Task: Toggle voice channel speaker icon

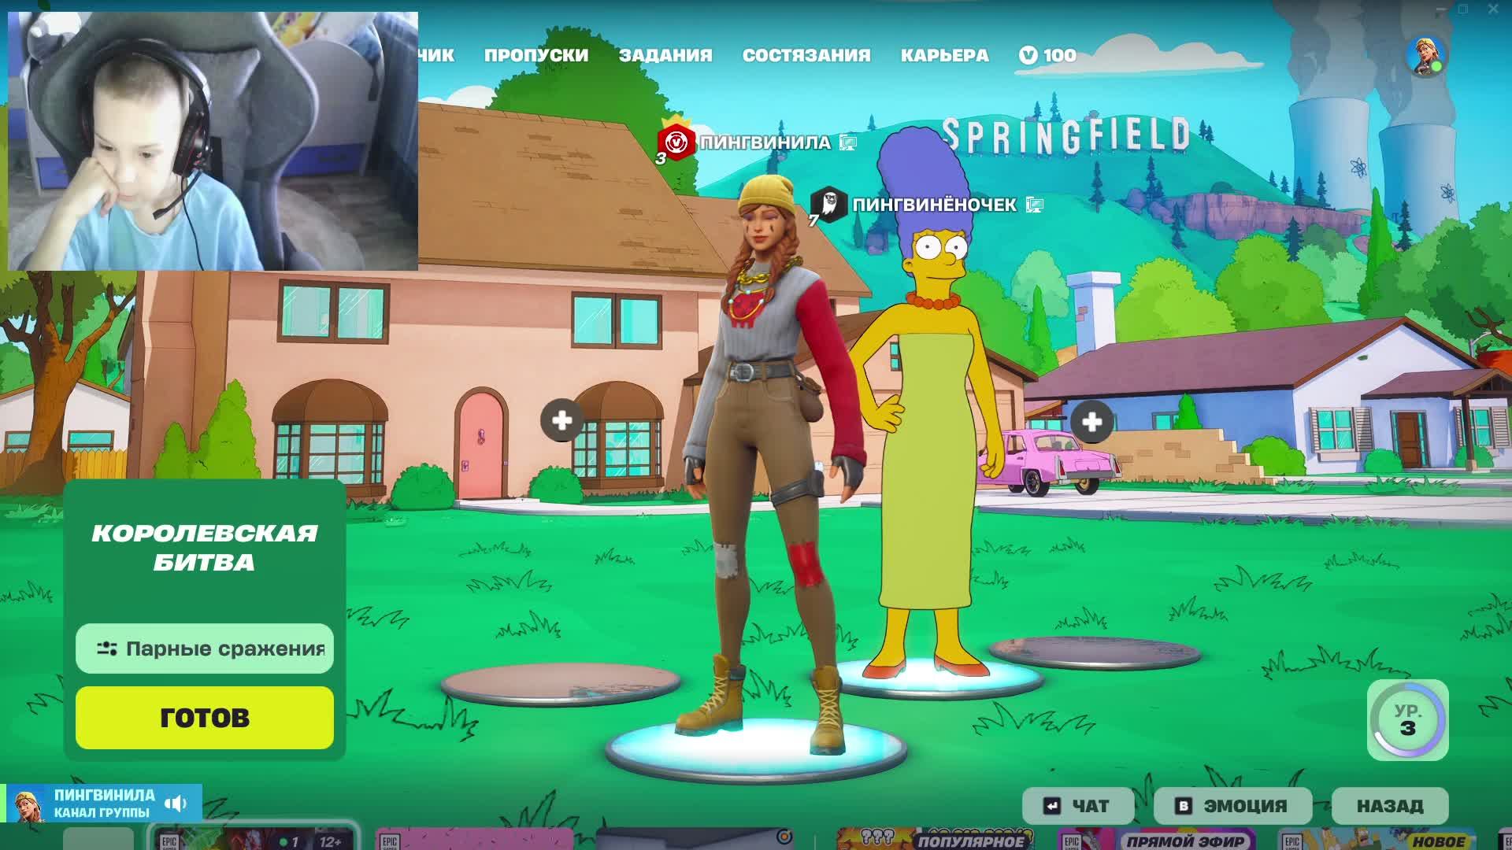Action: pyautogui.click(x=176, y=804)
